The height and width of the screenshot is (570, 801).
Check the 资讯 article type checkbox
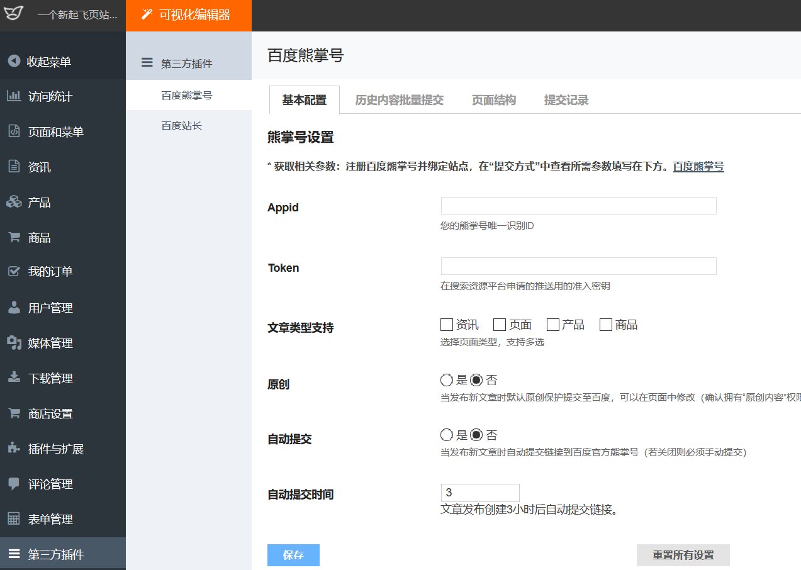(447, 325)
